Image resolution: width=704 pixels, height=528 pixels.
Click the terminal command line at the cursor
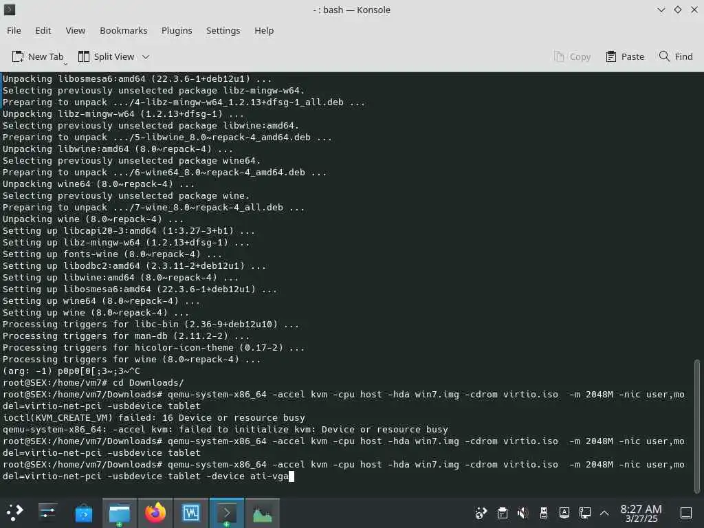coord(291,476)
